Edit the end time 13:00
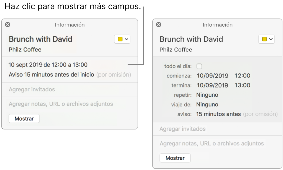This screenshot has width=283, height=170. pyautogui.click(x=242, y=85)
